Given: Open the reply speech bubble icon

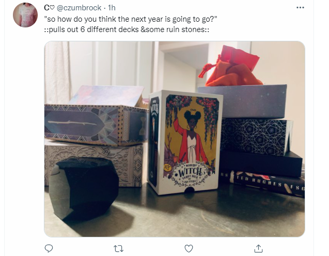Looking at the screenshot, I should (x=49, y=248).
